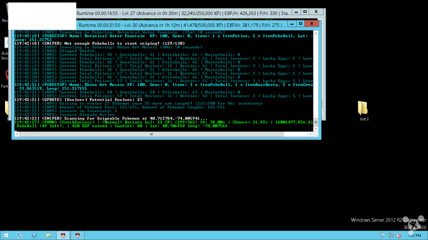
Task: Click the console's vertical scroll down arrow
Action: (316, 129)
